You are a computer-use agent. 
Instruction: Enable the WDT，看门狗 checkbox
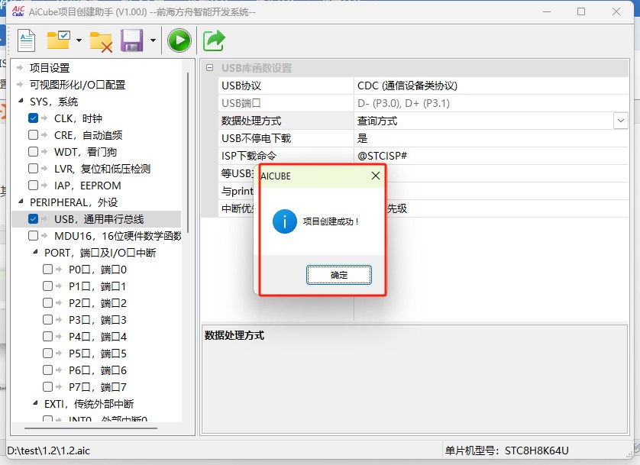click(33, 152)
